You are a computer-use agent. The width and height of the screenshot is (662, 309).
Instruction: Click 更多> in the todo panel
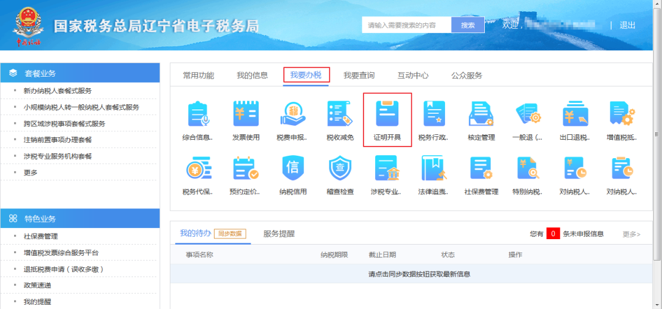631,234
